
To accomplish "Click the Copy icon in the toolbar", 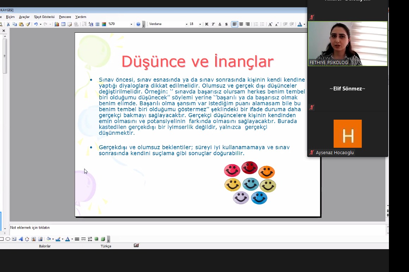I will pos(14,24).
